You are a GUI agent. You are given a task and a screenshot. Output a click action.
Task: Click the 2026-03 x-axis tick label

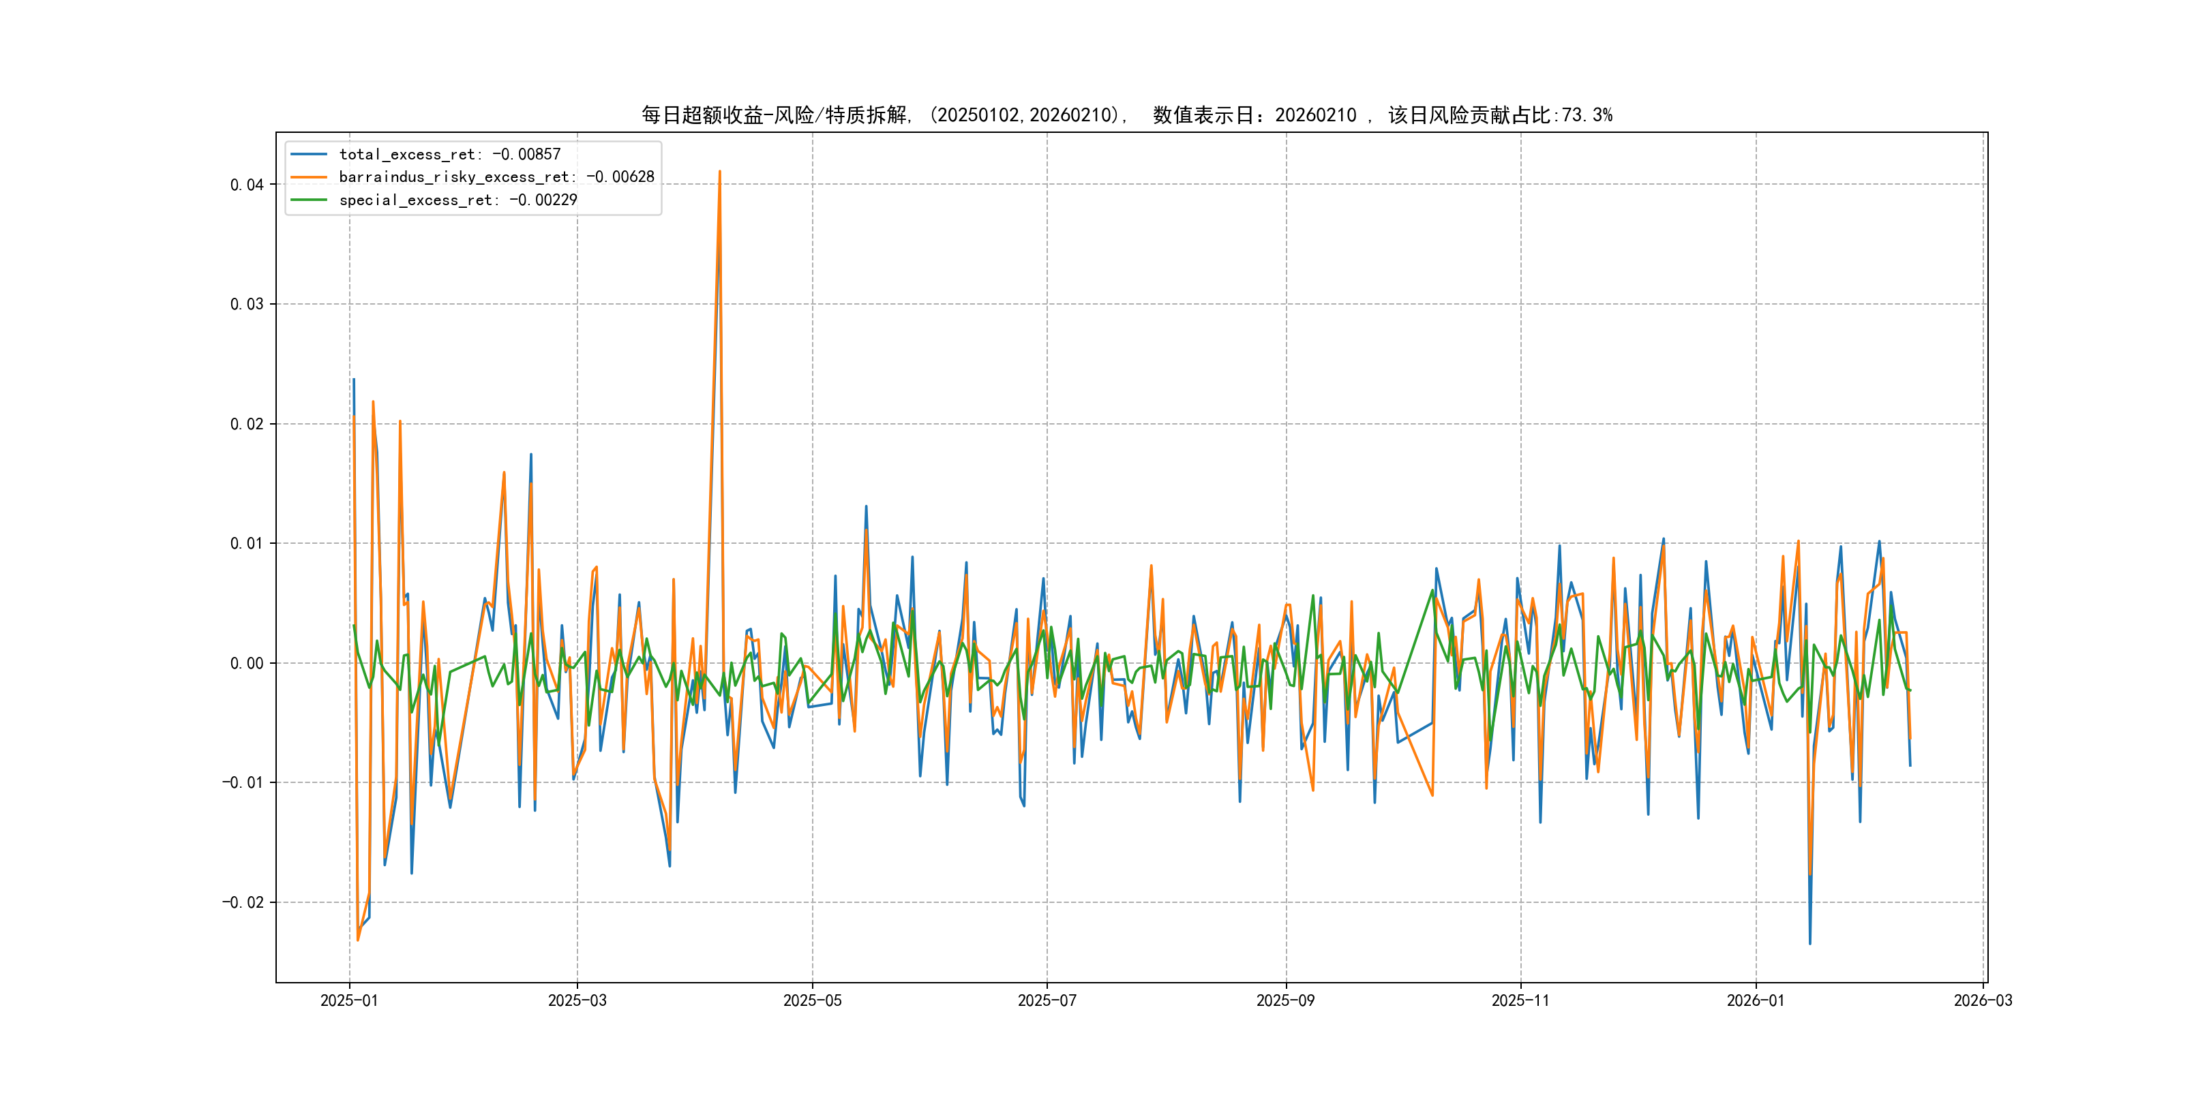point(1983,1000)
